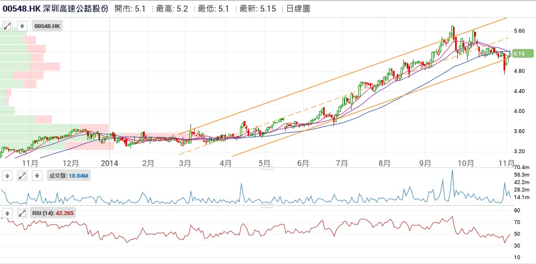The image size is (536, 264).
Task: Maximize the RSI indicator panel
Action: (23, 213)
